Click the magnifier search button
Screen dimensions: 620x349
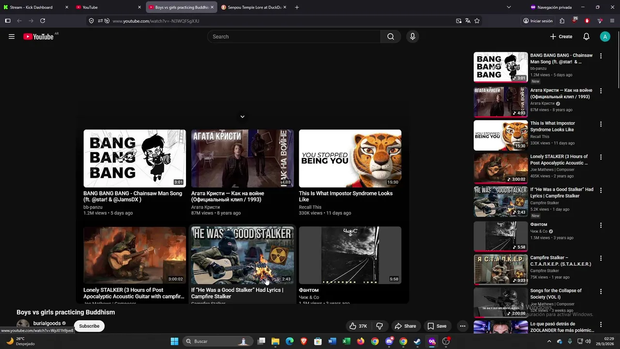click(390, 36)
